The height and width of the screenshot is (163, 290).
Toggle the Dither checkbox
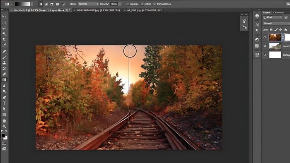[142, 4]
